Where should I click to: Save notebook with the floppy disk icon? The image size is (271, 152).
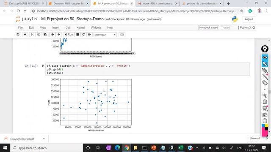pos(18,35)
